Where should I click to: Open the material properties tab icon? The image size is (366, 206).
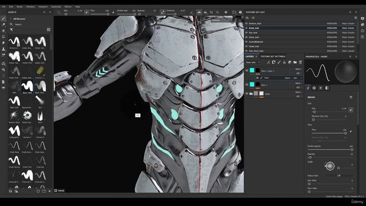[327, 88]
